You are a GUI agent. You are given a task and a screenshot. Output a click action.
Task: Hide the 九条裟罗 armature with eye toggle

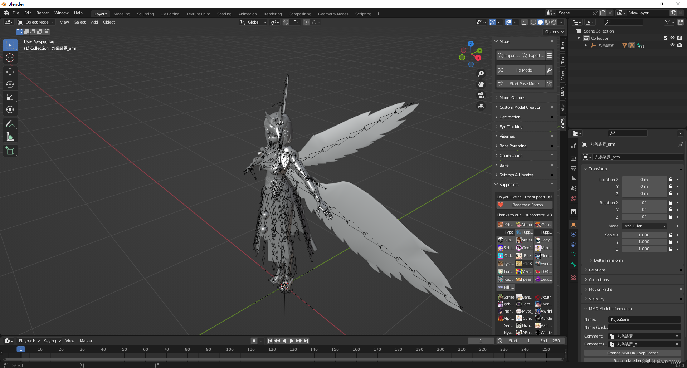pyautogui.click(x=672, y=45)
